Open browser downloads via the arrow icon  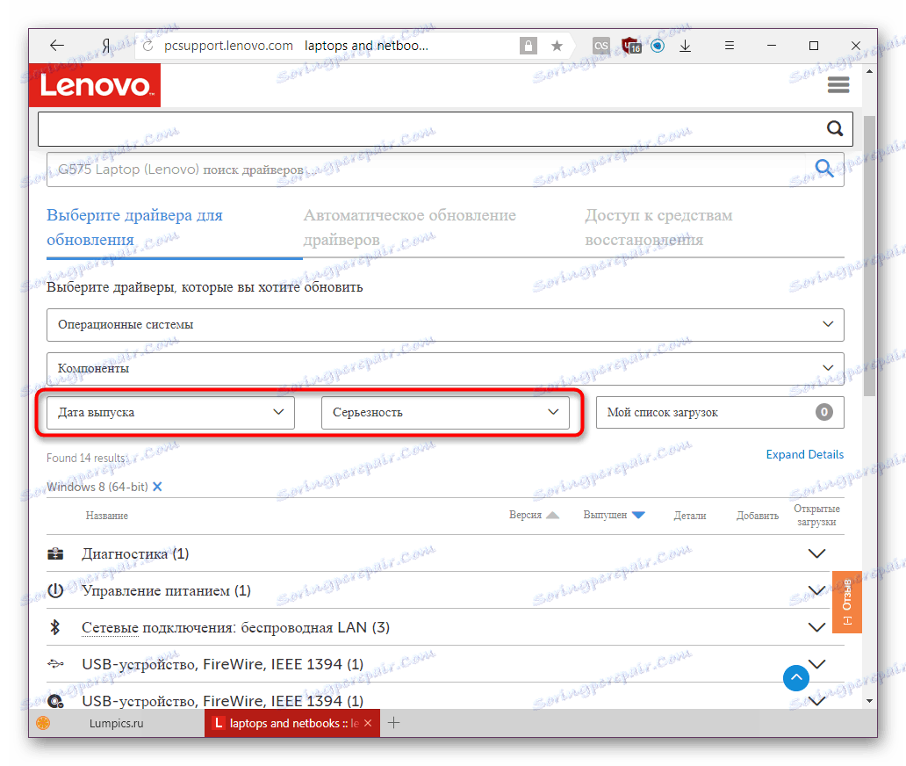coord(685,45)
